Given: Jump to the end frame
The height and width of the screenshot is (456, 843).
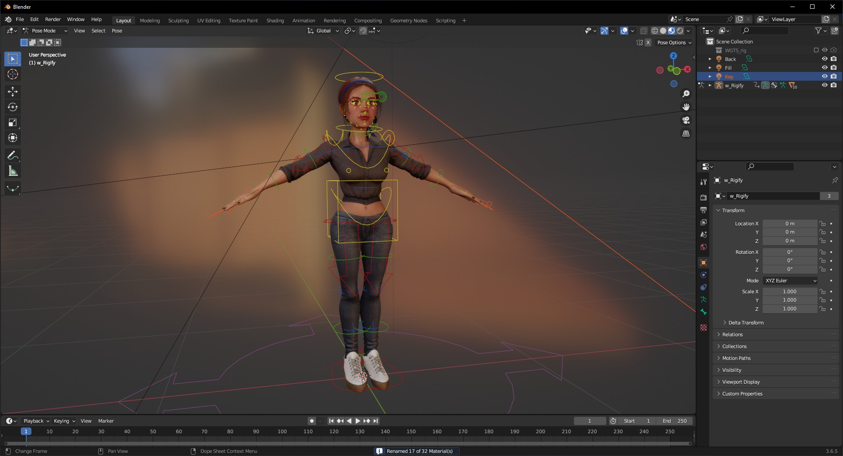Looking at the screenshot, I should click(375, 421).
